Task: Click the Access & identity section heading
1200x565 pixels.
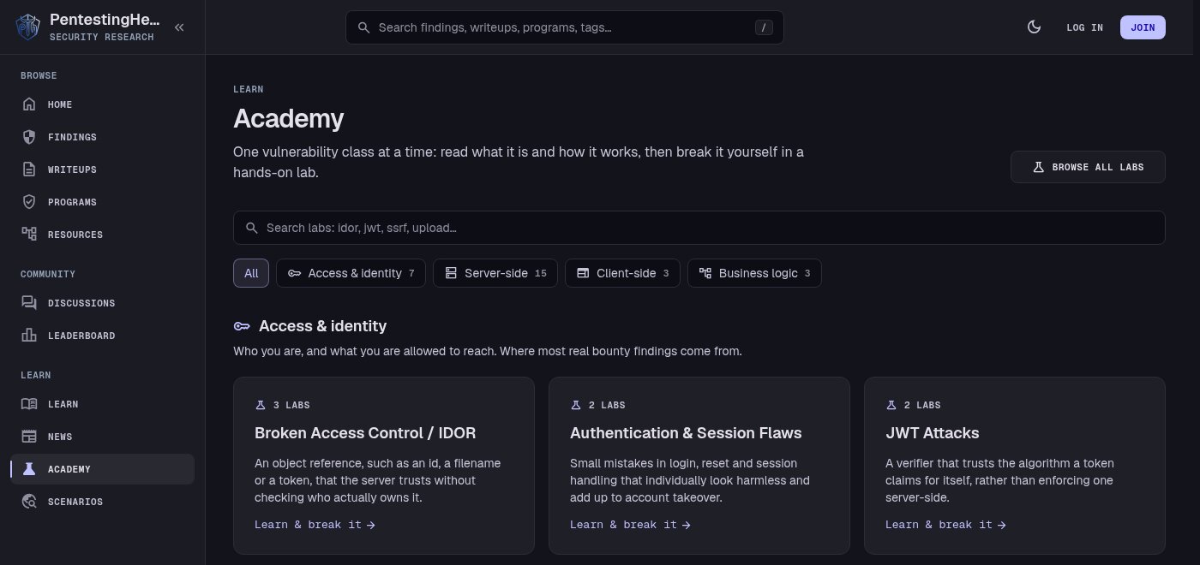Action: pyautogui.click(x=322, y=326)
